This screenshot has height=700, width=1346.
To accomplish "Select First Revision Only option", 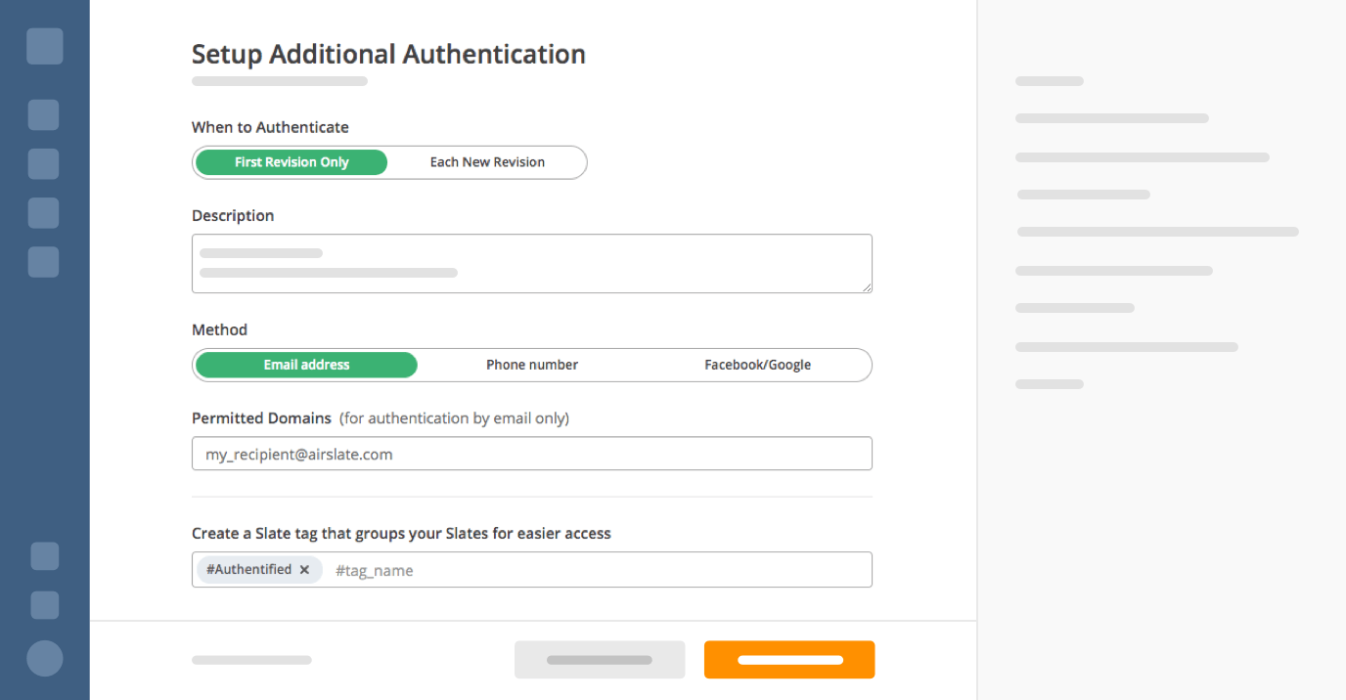I will click(x=292, y=162).
